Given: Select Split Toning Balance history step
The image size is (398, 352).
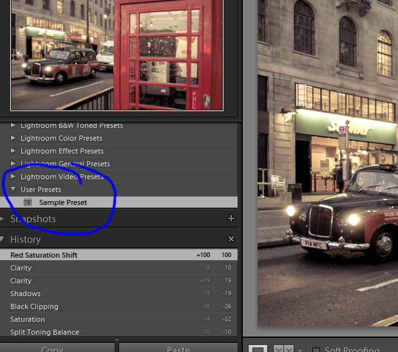Looking at the screenshot, I should [44, 332].
